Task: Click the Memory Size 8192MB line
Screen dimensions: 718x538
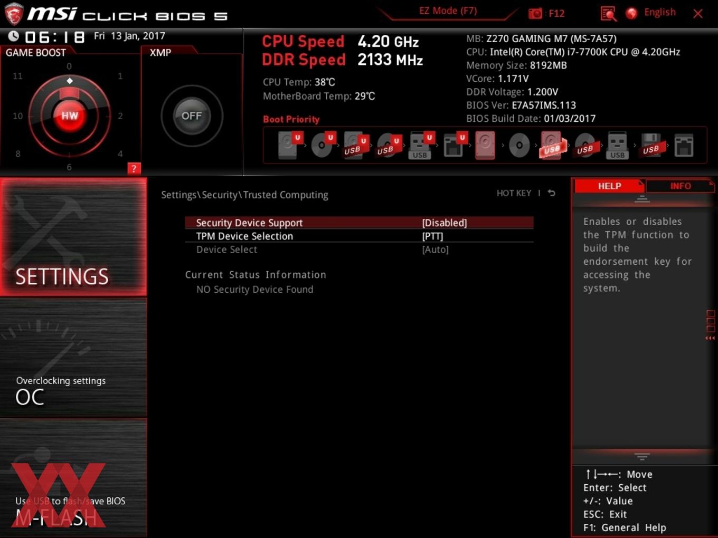Action: pyautogui.click(x=516, y=65)
